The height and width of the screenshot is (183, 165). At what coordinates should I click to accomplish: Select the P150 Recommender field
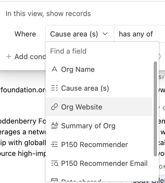click(99, 145)
